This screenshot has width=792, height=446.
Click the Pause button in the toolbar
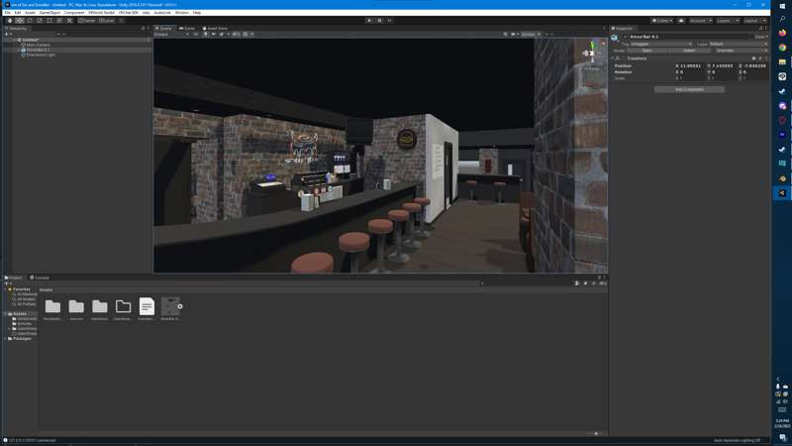point(379,20)
